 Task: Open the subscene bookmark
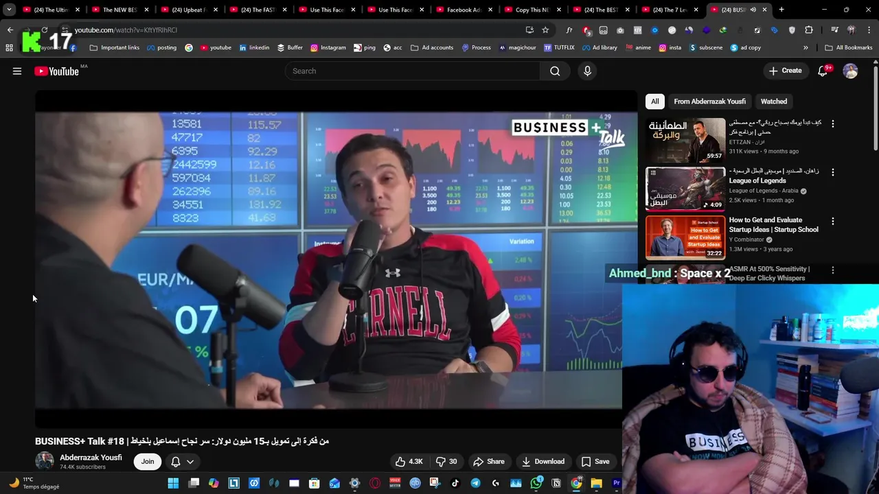(705, 47)
